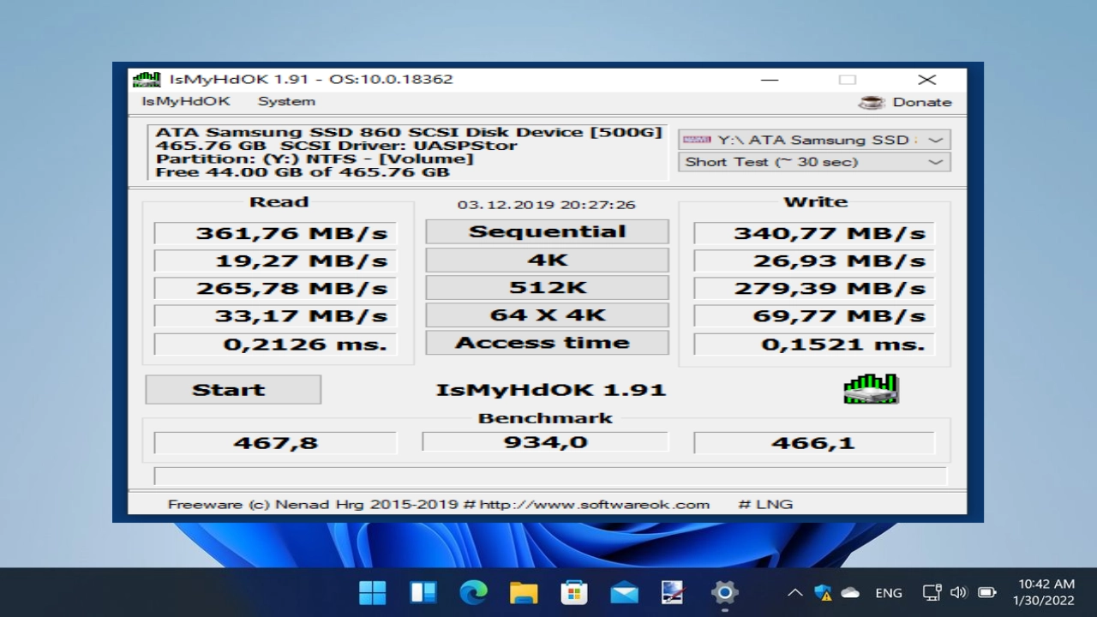
Task: Open the 10:42 AM clock and calendar
Action: coord(1044,592)
